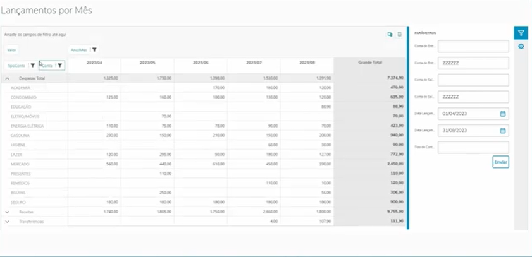Open calendar for 31/08/2023 date field
532x257 pixels.
(503, 131)
